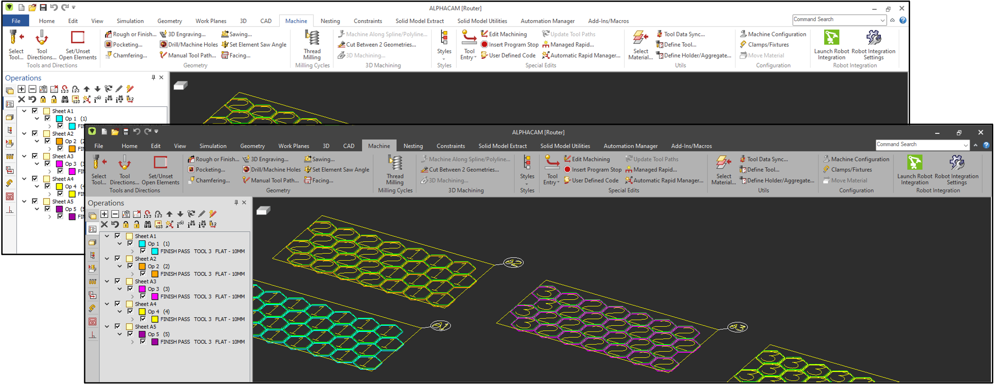This screenshot has height=385, width=995.
Task: Uncheck Sheet A2 checkbox in front window
Action: click(118, 258)
